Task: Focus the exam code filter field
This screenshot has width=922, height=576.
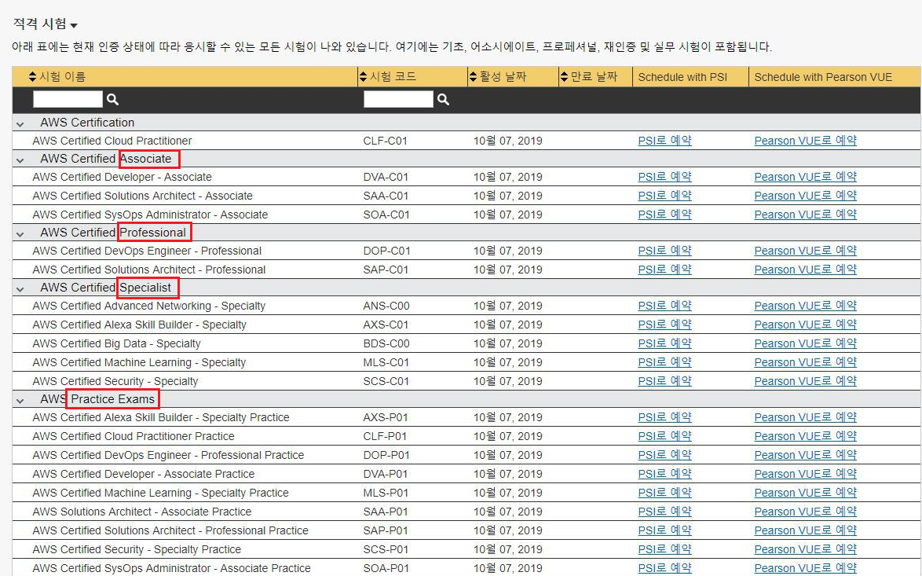Action: (x=398, y=100)
